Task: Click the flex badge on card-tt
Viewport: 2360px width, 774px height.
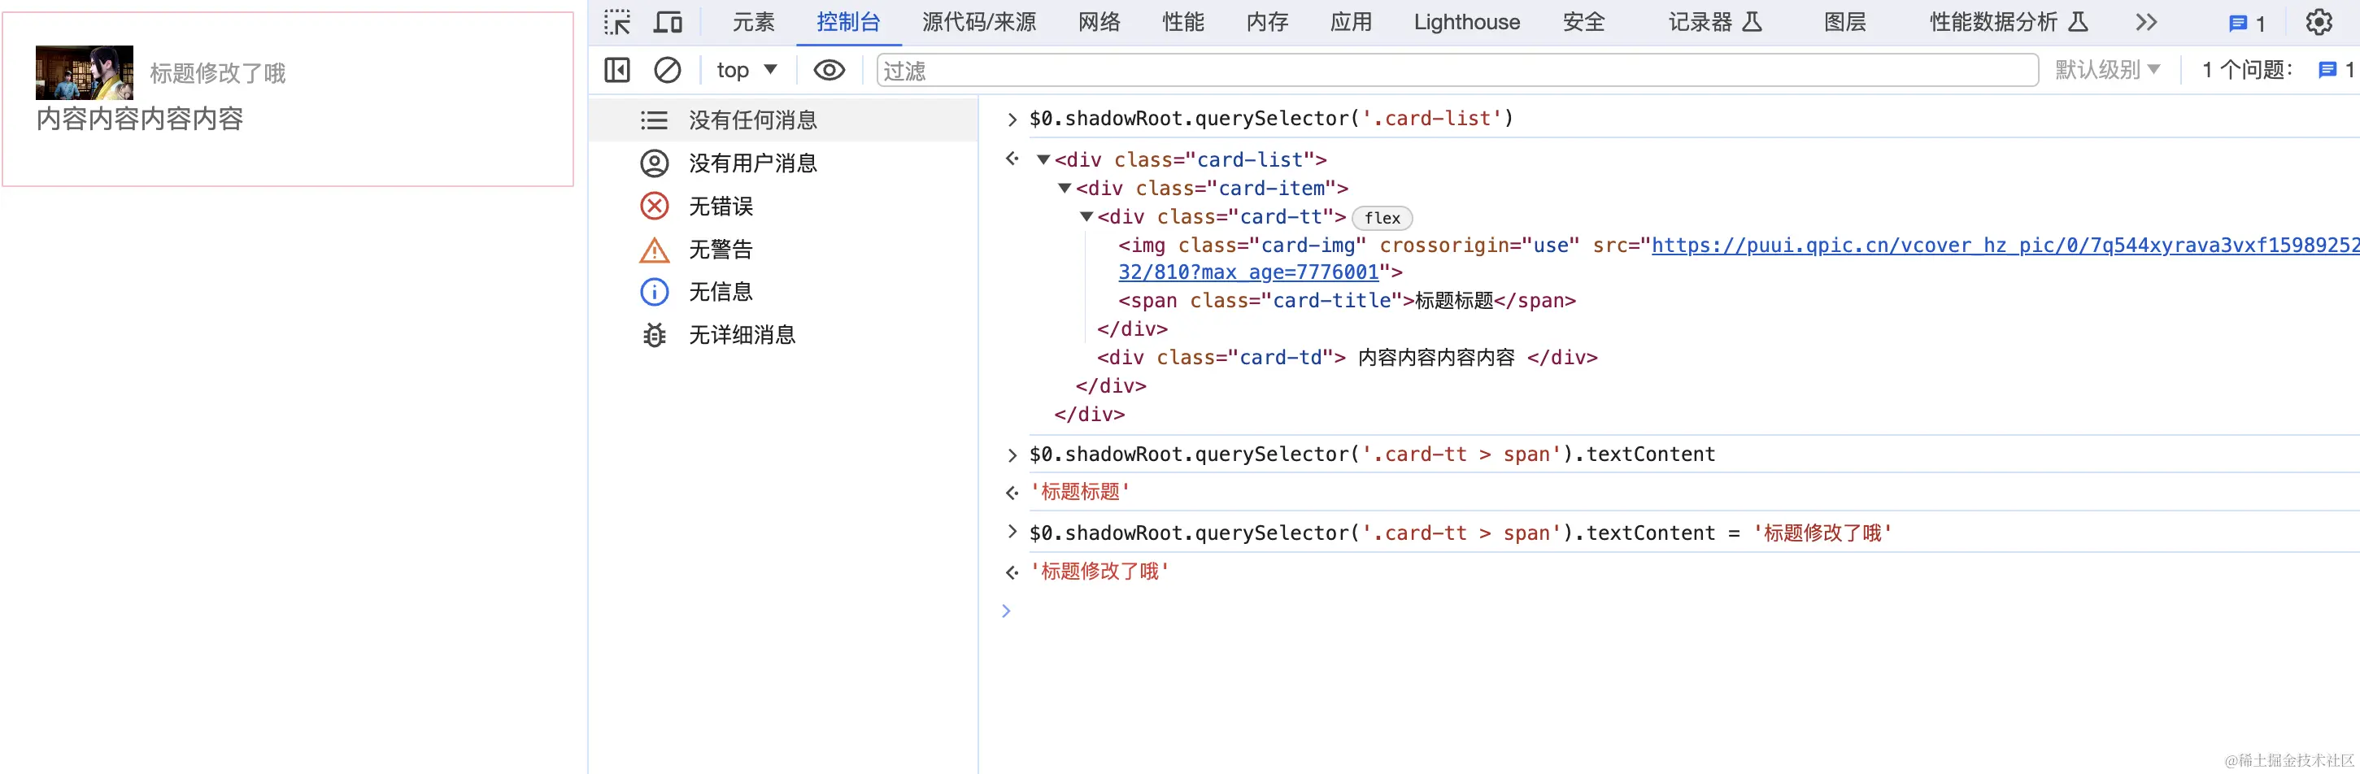Action: pos(1382,218)
